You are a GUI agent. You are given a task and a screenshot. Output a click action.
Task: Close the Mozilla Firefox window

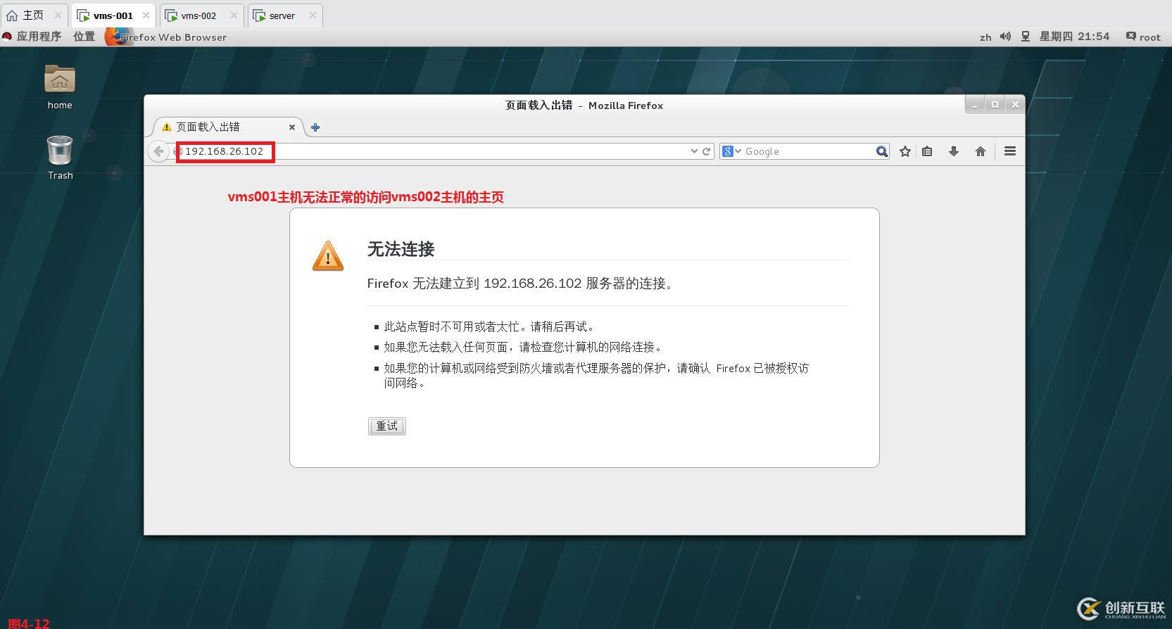click(1015, 105)
